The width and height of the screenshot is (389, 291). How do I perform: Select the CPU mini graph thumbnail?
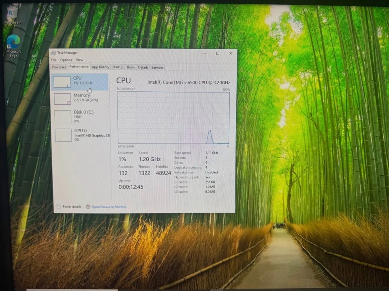coord(62,82)
